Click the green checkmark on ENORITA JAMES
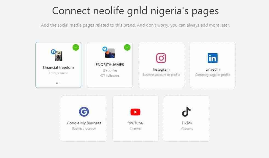This screenshot has width=269, height=158. click(127, 47)
